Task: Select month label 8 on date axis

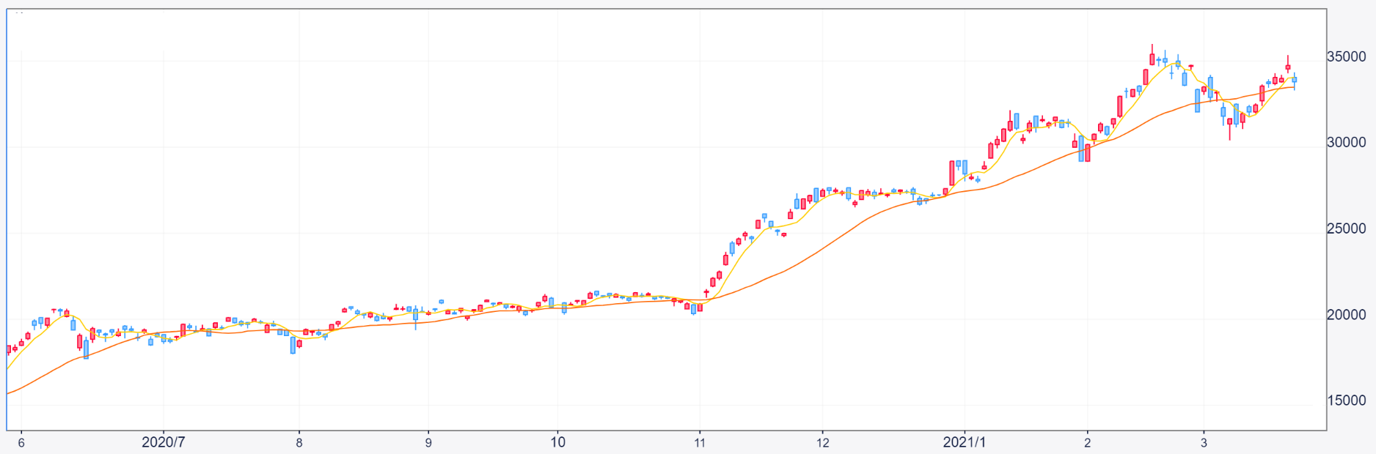Action: [x=299, y=442]
